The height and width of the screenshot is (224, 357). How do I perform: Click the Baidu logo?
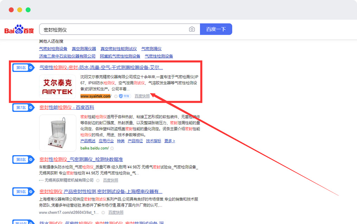tap(19, 29)
